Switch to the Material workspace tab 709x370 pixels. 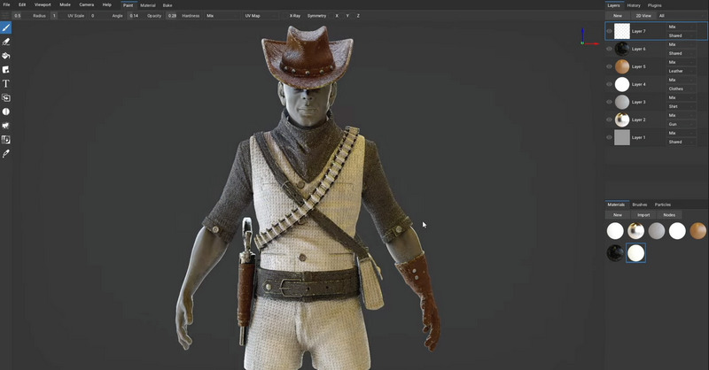(147, 5)
